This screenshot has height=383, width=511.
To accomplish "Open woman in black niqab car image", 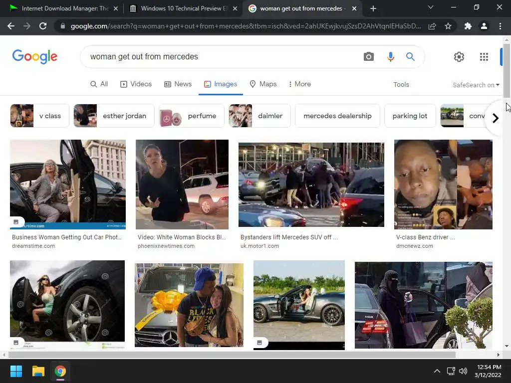I will pos(423,305).
